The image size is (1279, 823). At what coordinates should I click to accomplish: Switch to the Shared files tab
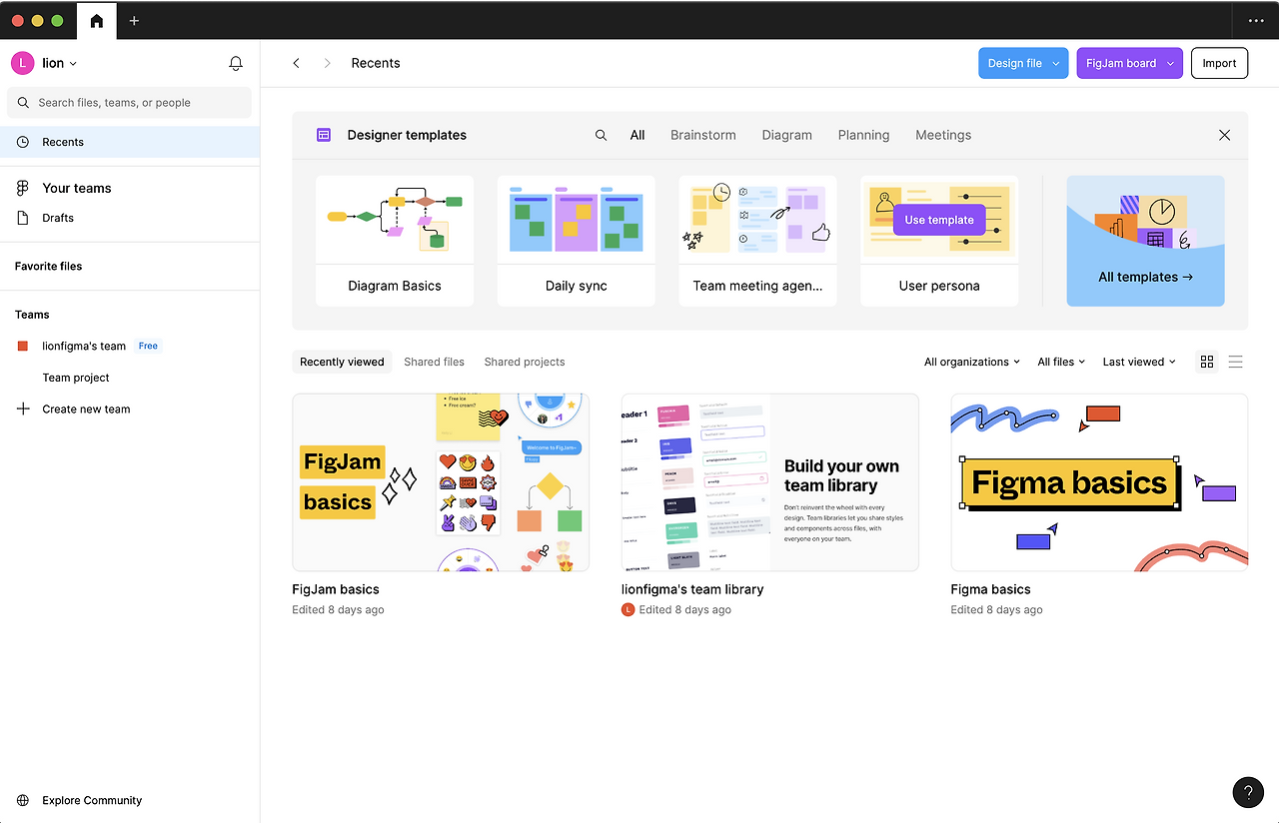point(435,362)
